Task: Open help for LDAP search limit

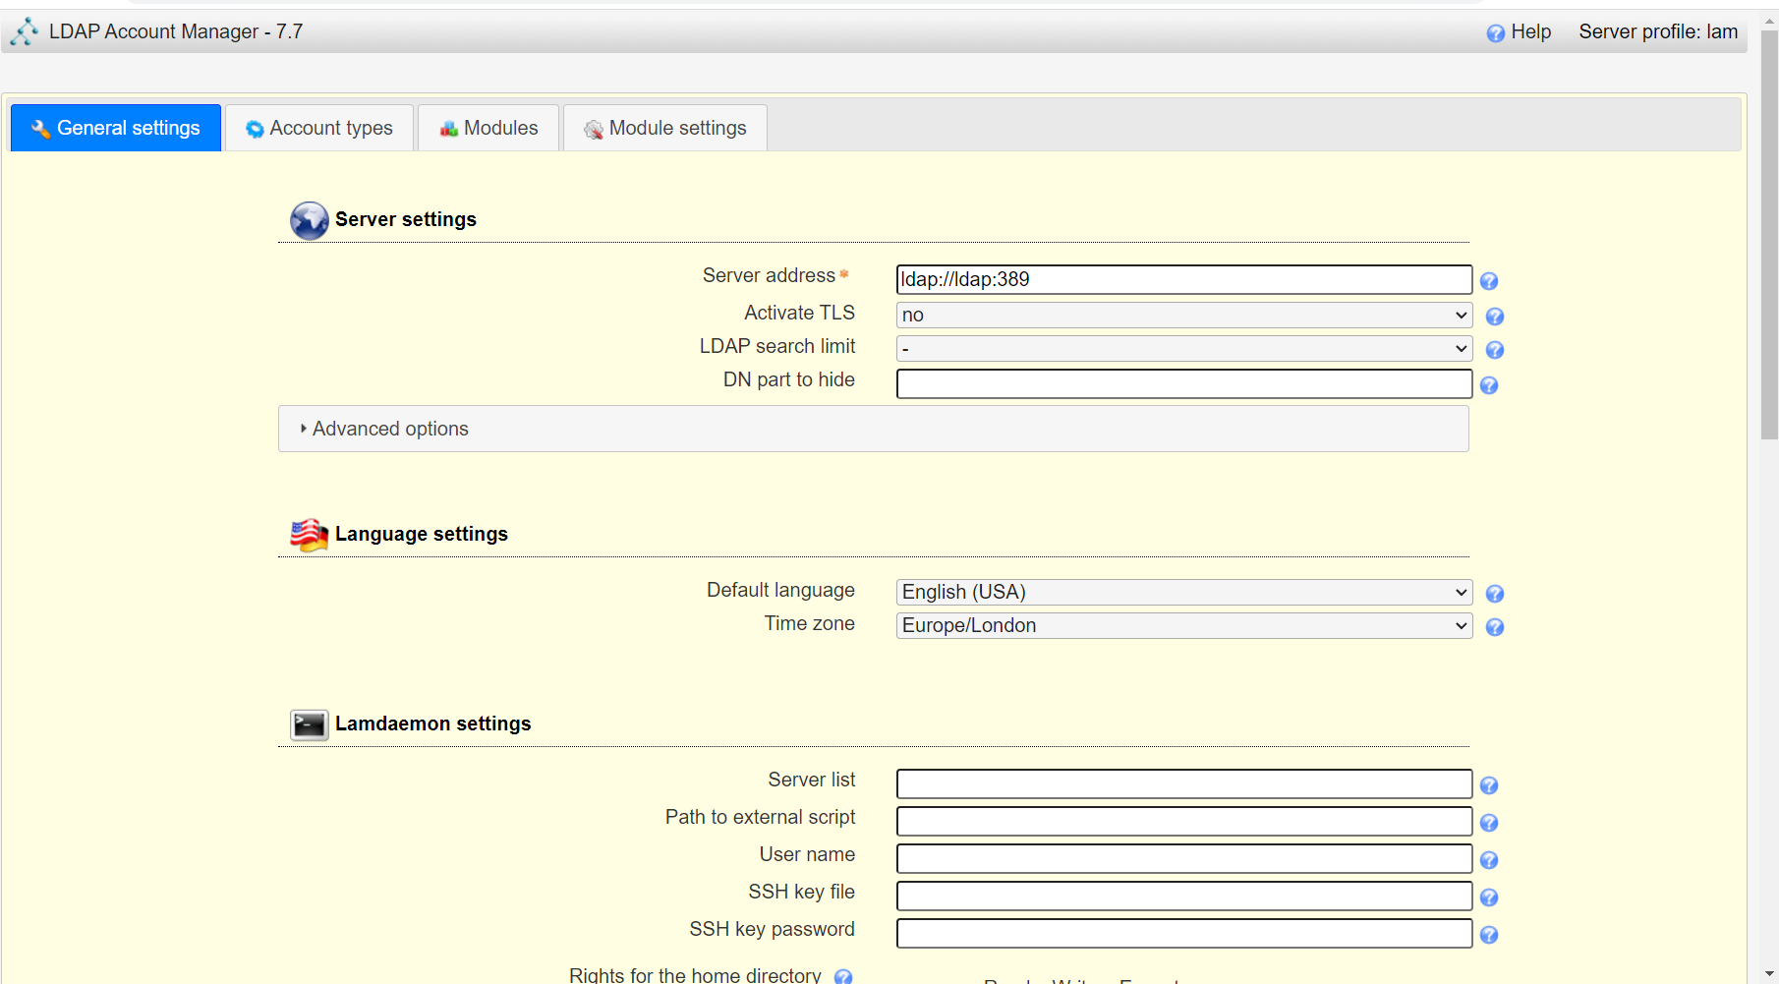Action: (1495, 350)
